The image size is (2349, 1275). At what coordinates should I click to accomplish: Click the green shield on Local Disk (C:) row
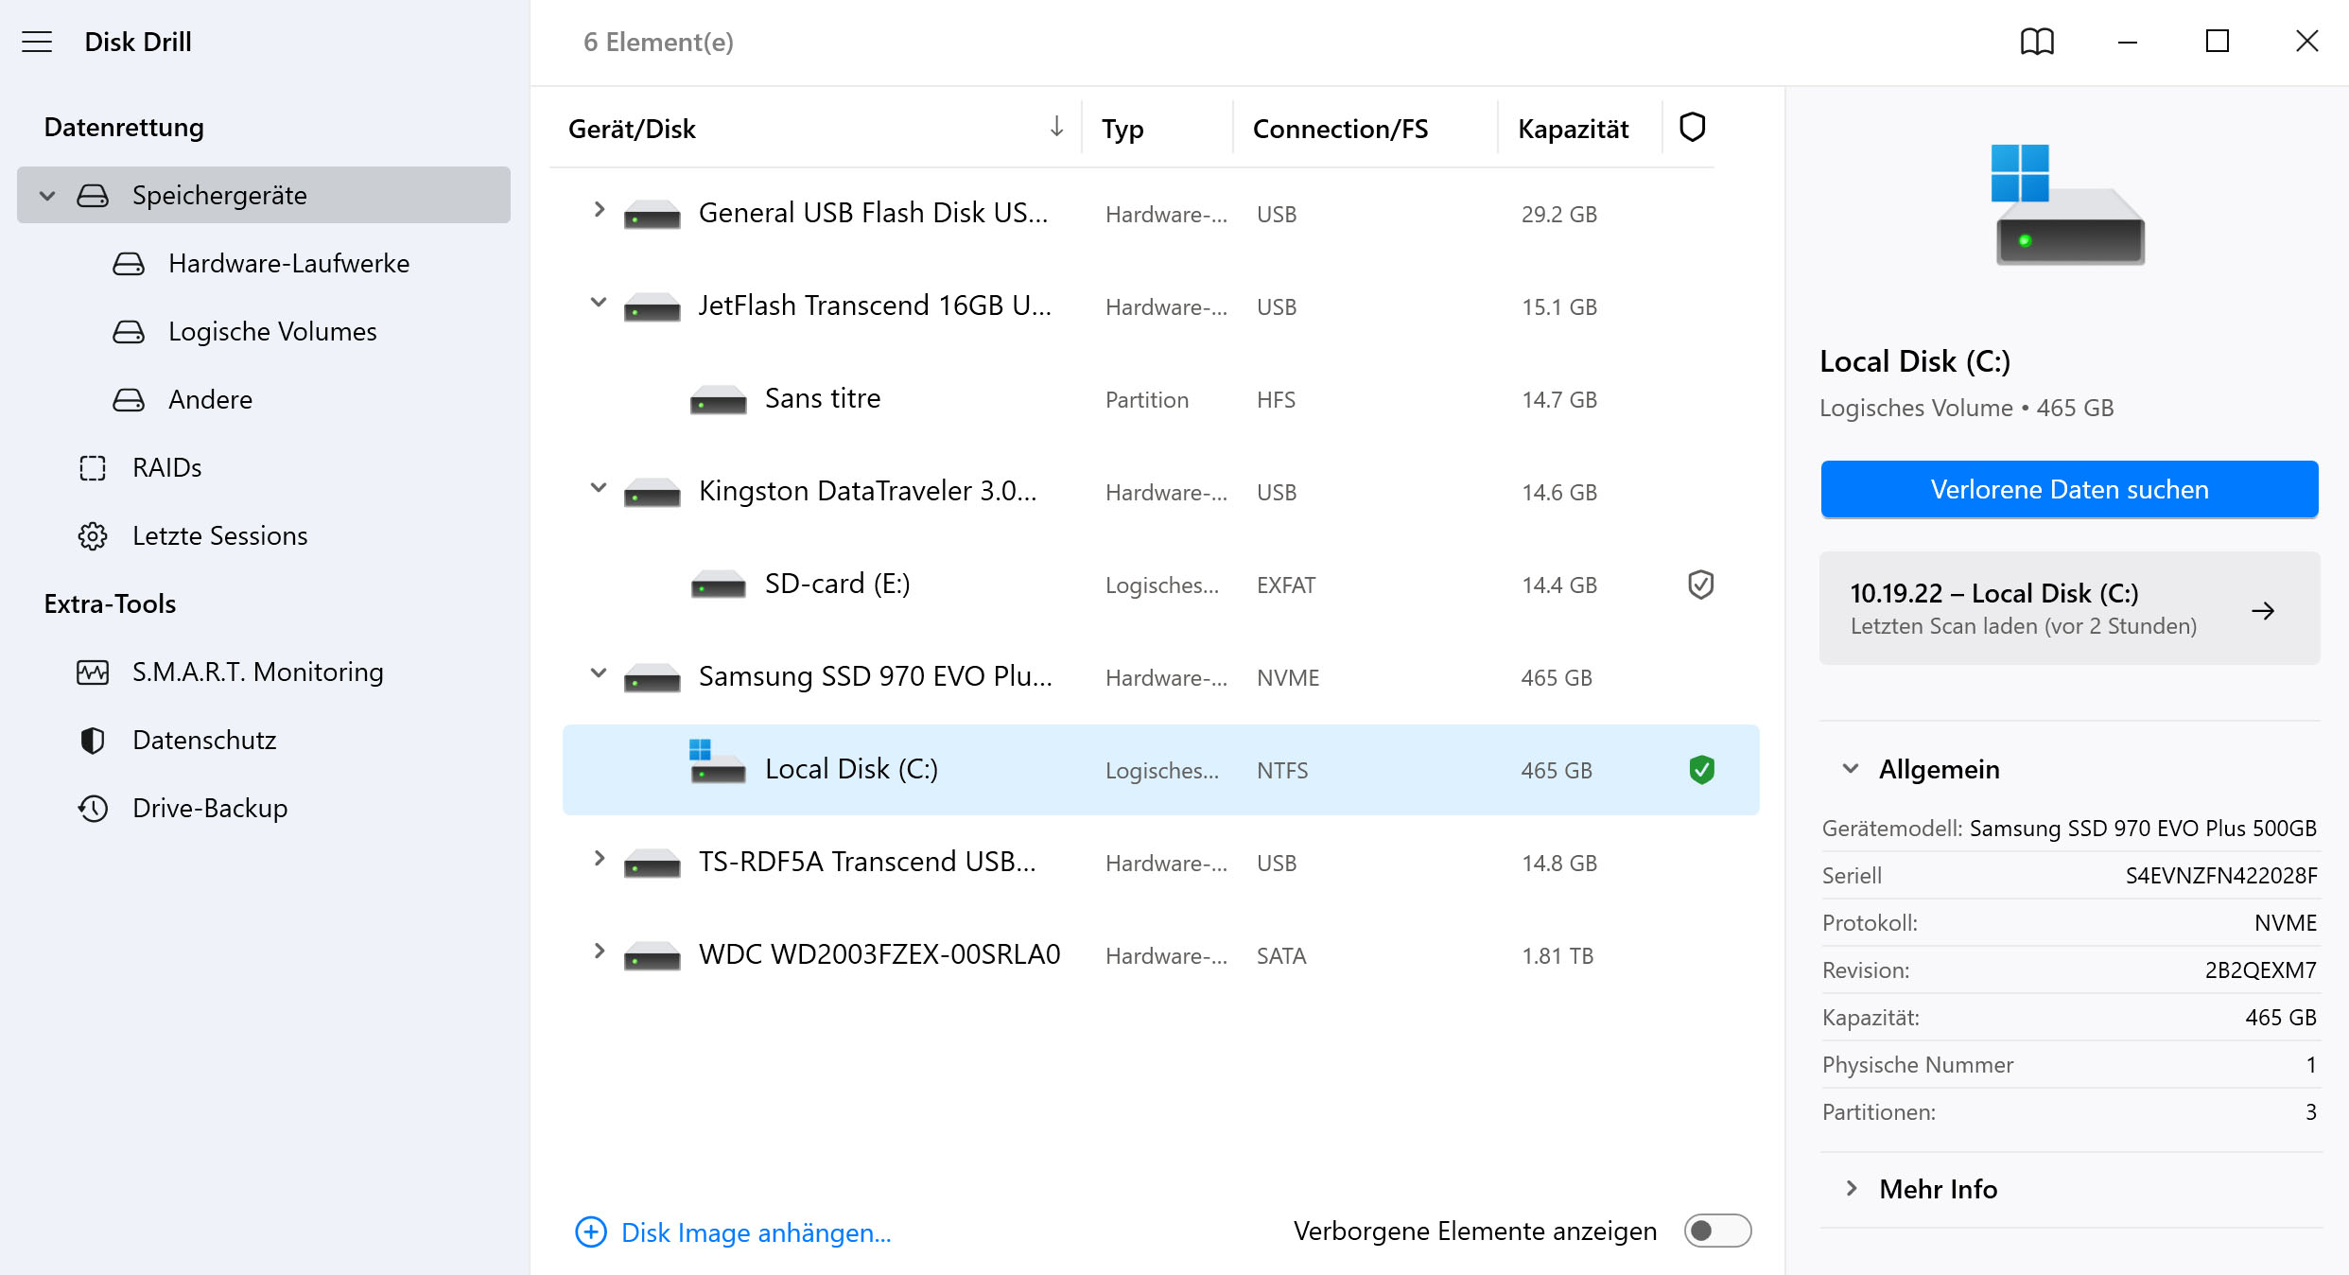coord(1701,770)
